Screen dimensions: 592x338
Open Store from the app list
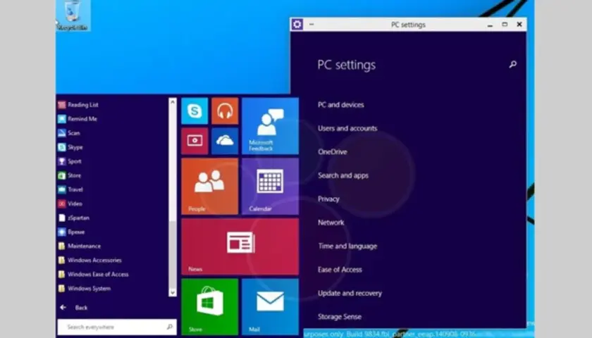[70, 175]
